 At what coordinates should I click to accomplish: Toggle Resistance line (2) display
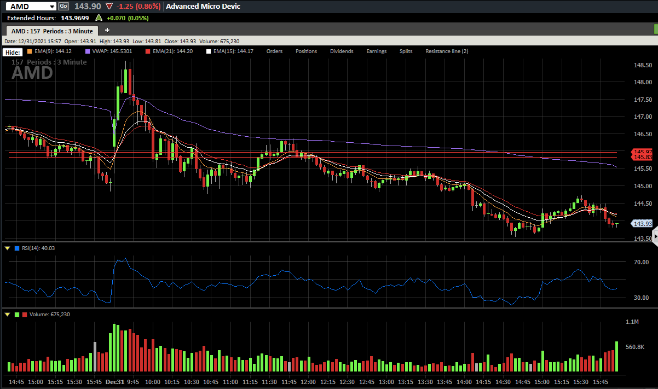coord(447,51)
